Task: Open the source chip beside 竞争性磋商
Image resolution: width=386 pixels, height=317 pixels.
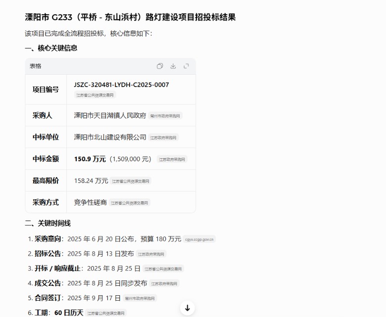Action: click(x=130, y=203)
